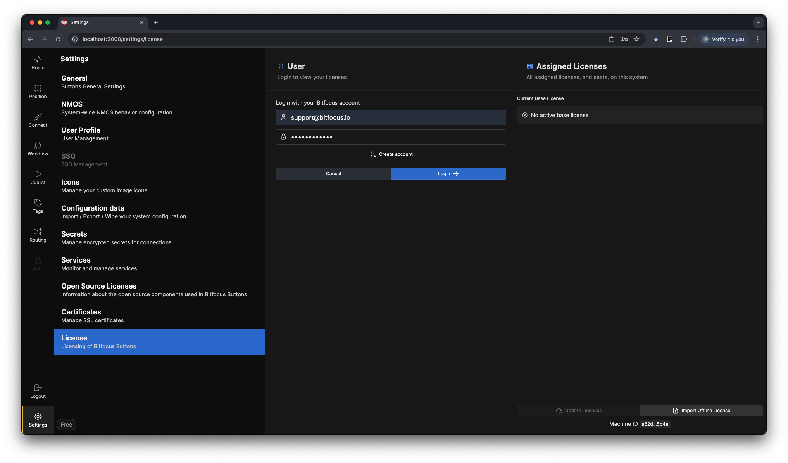Close the Settings browser tab
Screen dimensions: 788x463
142,22
